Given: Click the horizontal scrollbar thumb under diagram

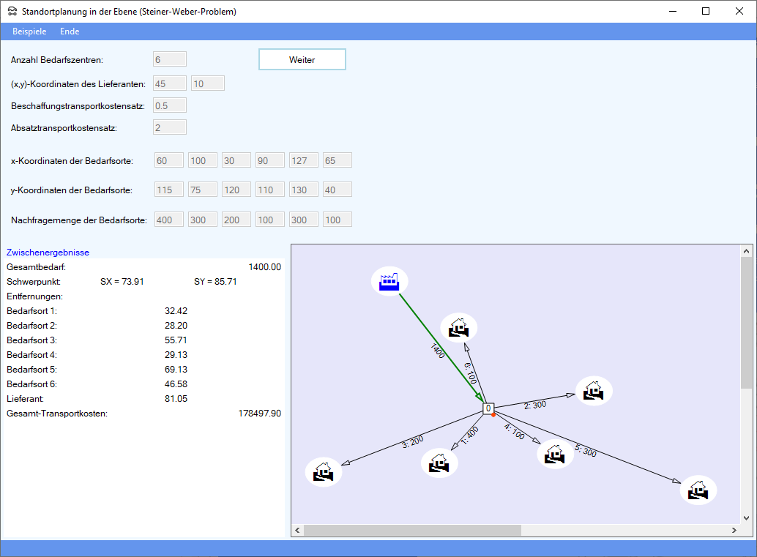Looking at the screenshot, I should [x=412, y=530].
